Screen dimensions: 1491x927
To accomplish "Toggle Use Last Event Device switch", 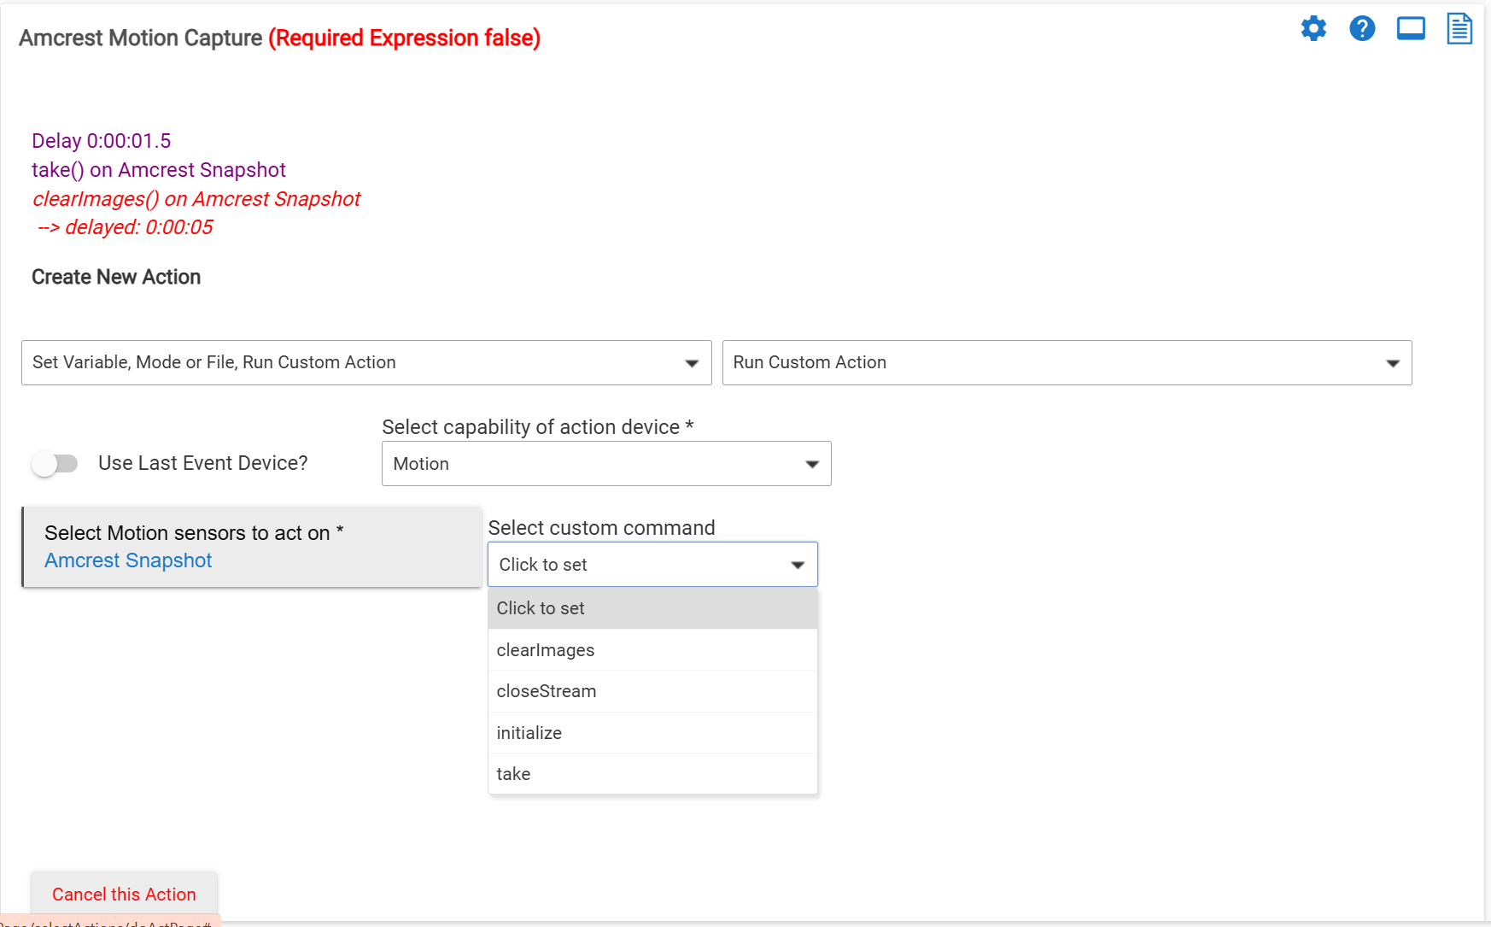I will click(x=55, y=463).
